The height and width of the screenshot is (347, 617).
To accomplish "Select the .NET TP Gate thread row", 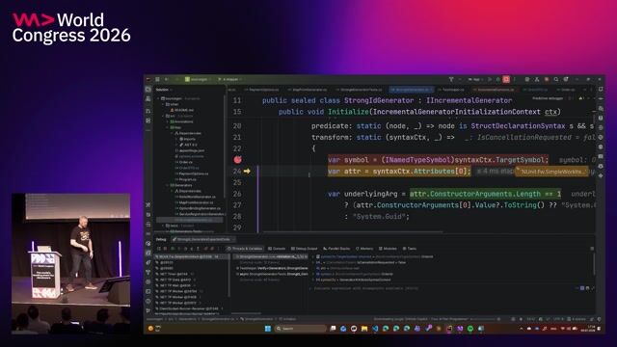I will coord(174,280).
